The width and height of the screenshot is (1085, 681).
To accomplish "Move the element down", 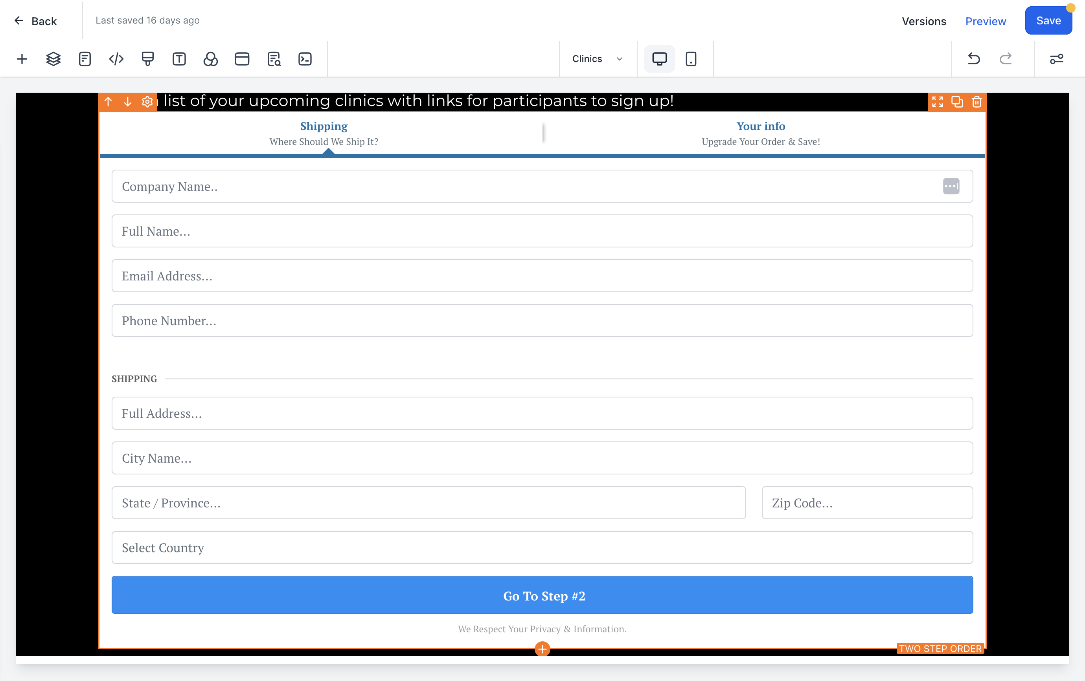I will point(127,102).
